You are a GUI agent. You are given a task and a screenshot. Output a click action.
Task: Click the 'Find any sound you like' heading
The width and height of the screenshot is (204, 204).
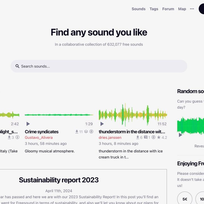coord(99,32)
